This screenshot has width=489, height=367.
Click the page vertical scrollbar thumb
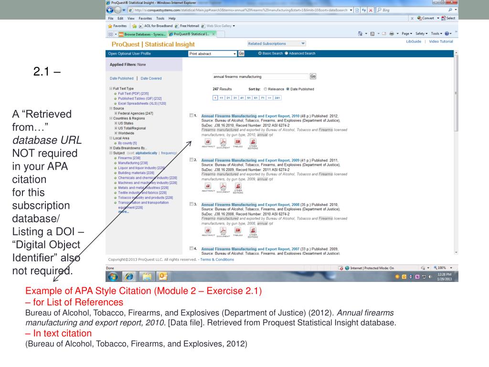[x=456, y=93]
